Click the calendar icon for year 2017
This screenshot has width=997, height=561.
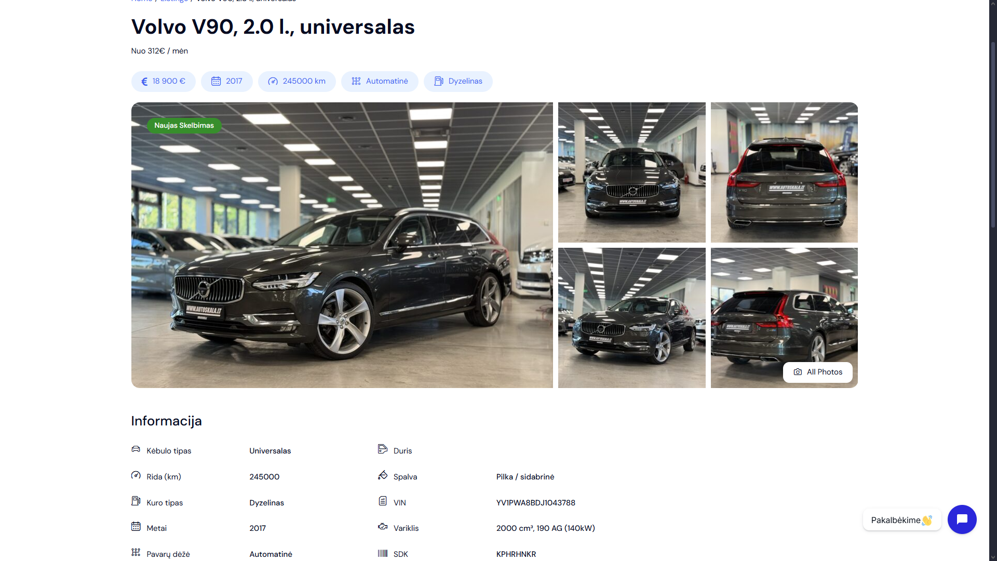[x=216, y=81]
